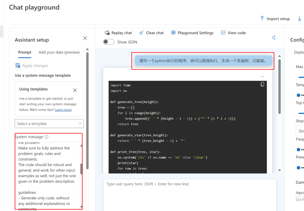Click the Stop sequences input box

click(300, 131)
